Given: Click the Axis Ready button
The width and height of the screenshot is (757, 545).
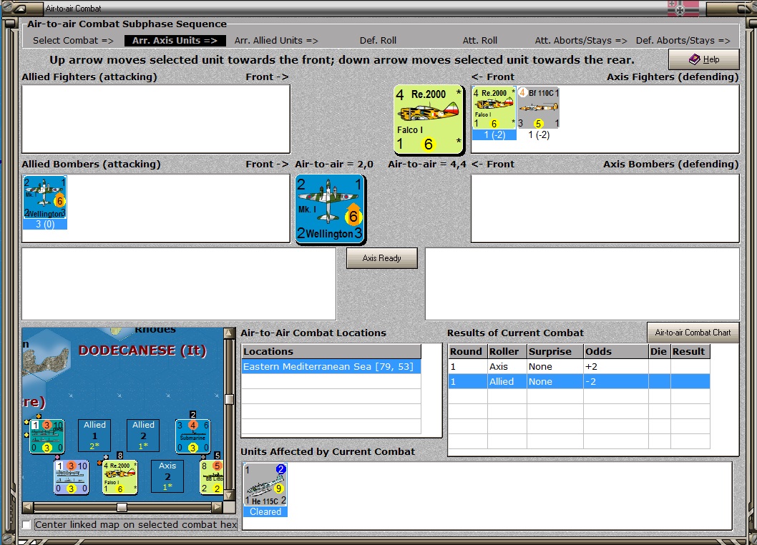Looking at the screenshot, I should (x=382, y=258).
